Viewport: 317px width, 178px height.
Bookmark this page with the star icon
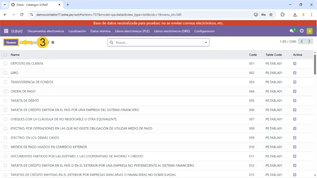tap(271, 15)
